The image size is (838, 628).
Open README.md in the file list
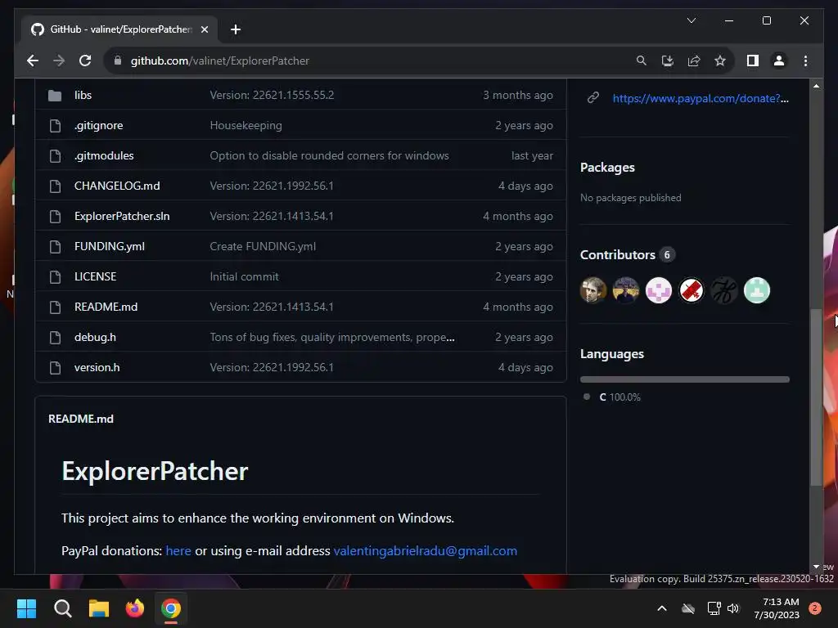pyautogui.click(x=106, y=307)
